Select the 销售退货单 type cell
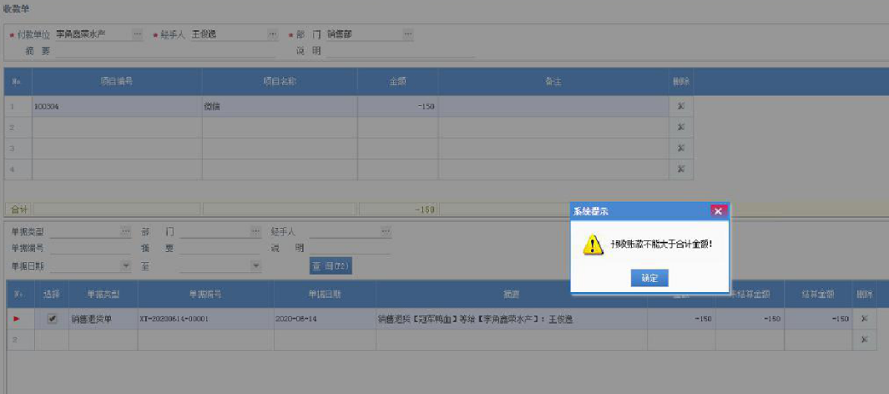 (104, 319)
